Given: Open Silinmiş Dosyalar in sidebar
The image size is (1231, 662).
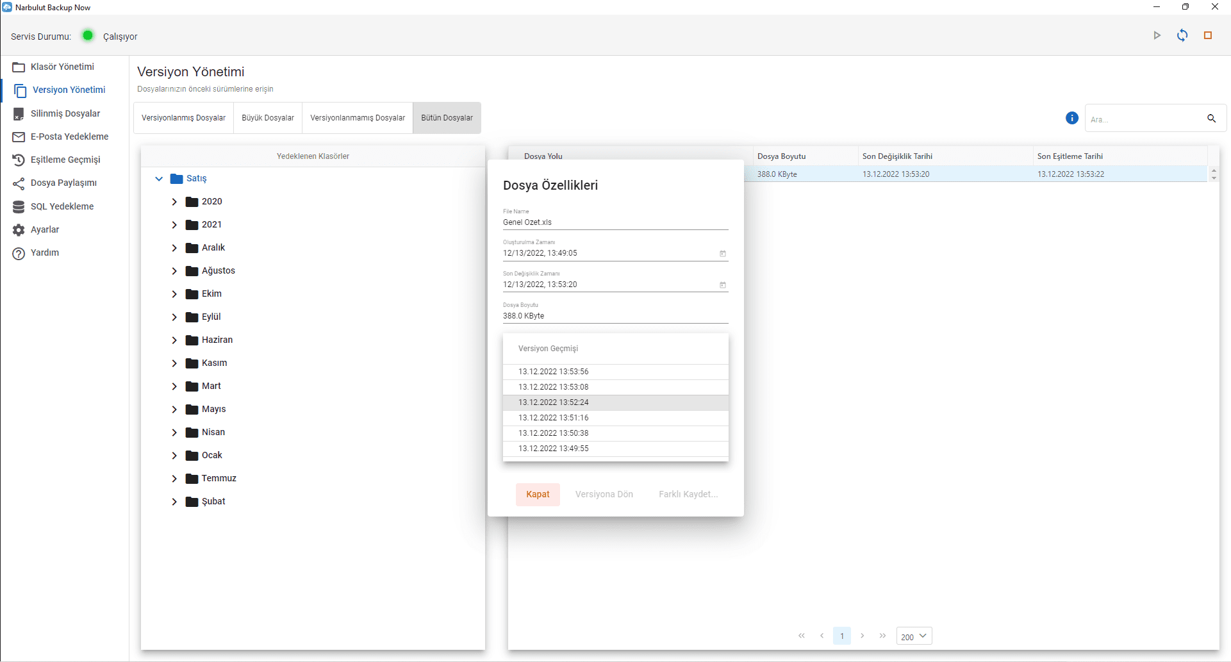Looking at the screenshot, I should click(65, 113).
